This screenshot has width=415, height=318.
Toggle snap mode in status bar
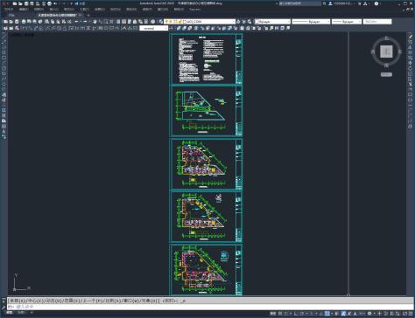point(285,314)
